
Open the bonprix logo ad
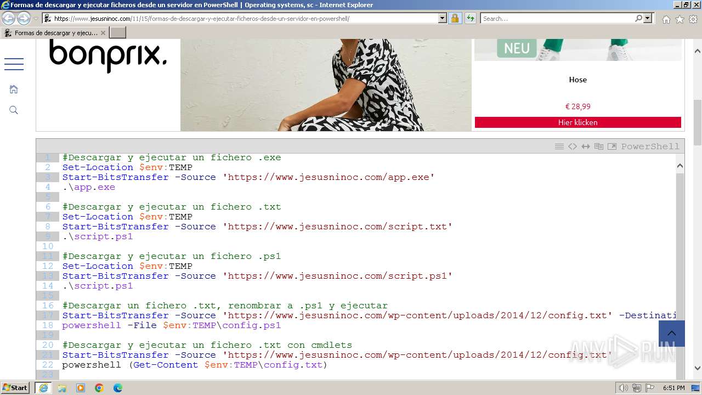(108, 55)
